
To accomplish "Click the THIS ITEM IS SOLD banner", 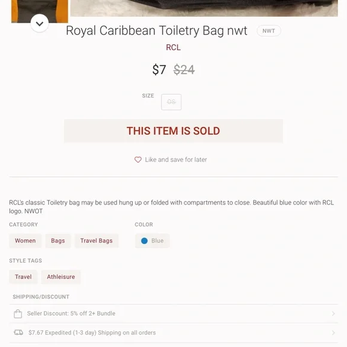I will [173, 131].
